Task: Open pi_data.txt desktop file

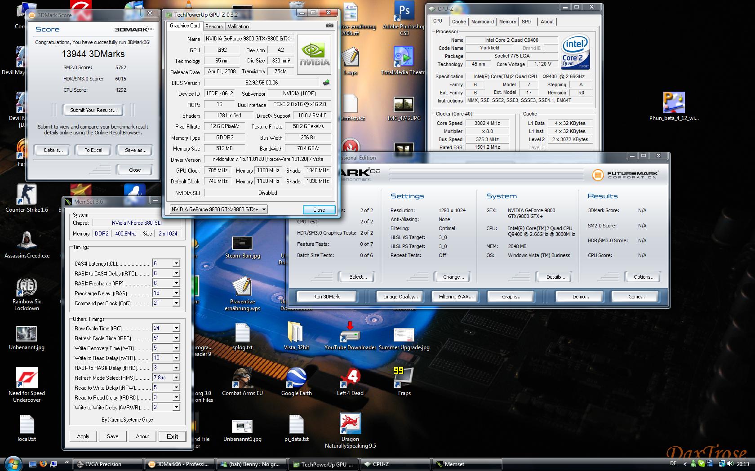Action: (296, 428)
